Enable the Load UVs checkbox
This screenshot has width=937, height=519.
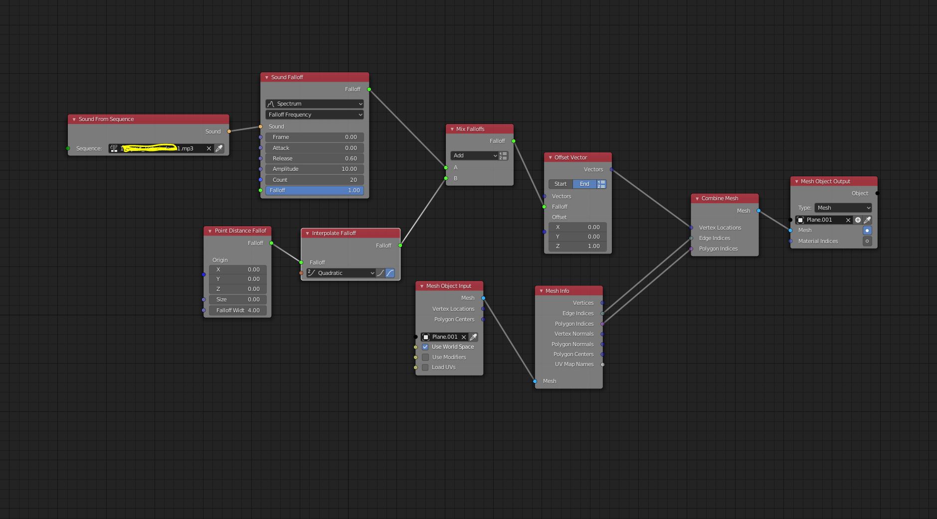(425, 367)
